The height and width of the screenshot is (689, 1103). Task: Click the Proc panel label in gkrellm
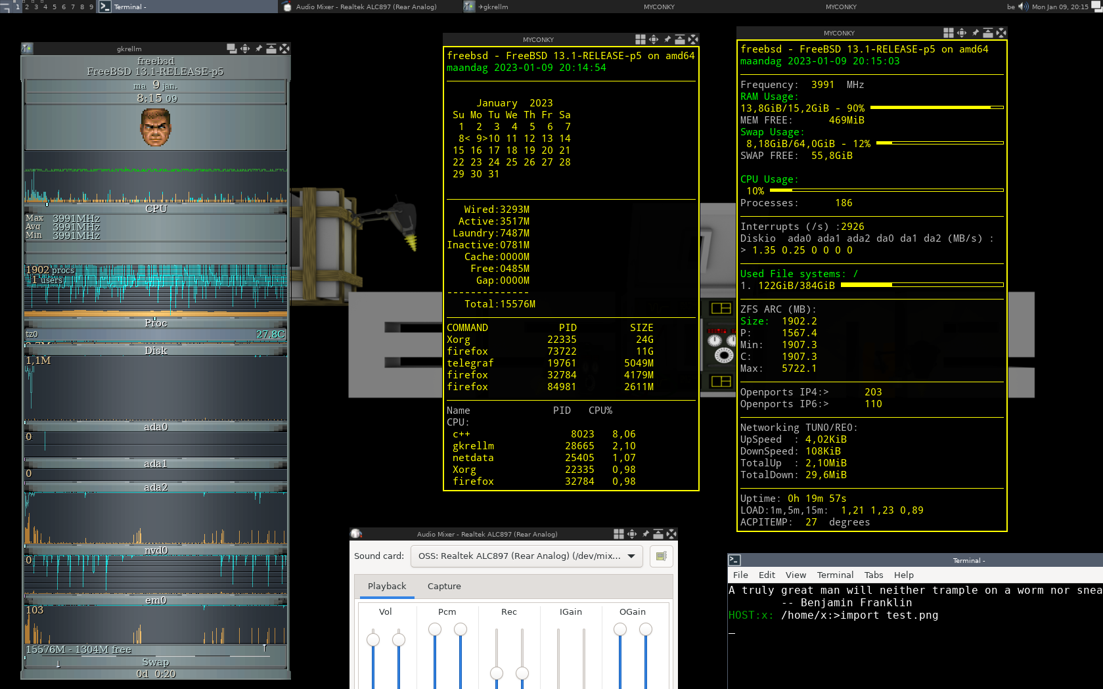[x=156, y=323]
